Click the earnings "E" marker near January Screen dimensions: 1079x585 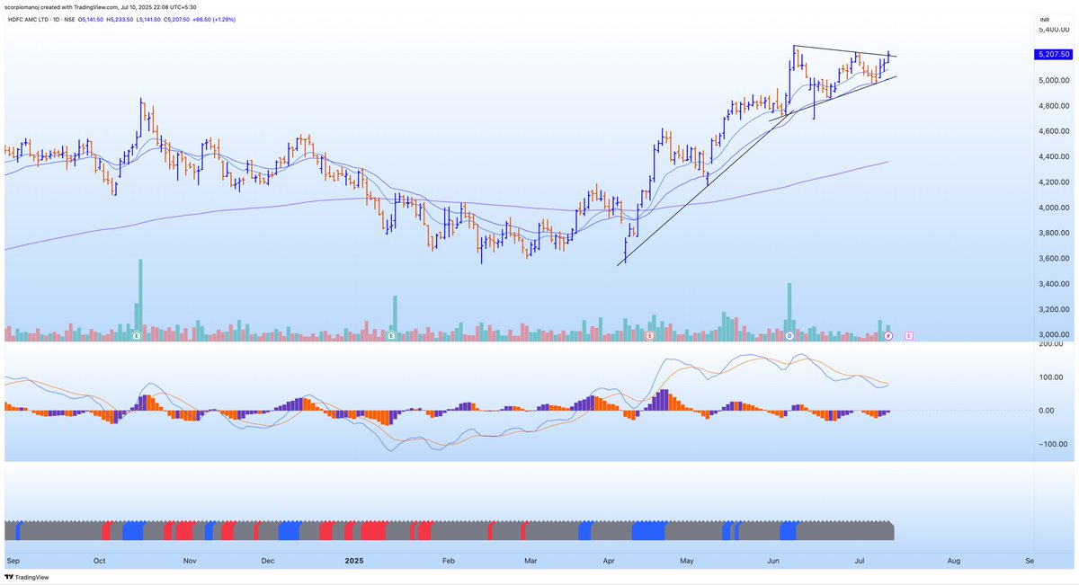(390, 334)
